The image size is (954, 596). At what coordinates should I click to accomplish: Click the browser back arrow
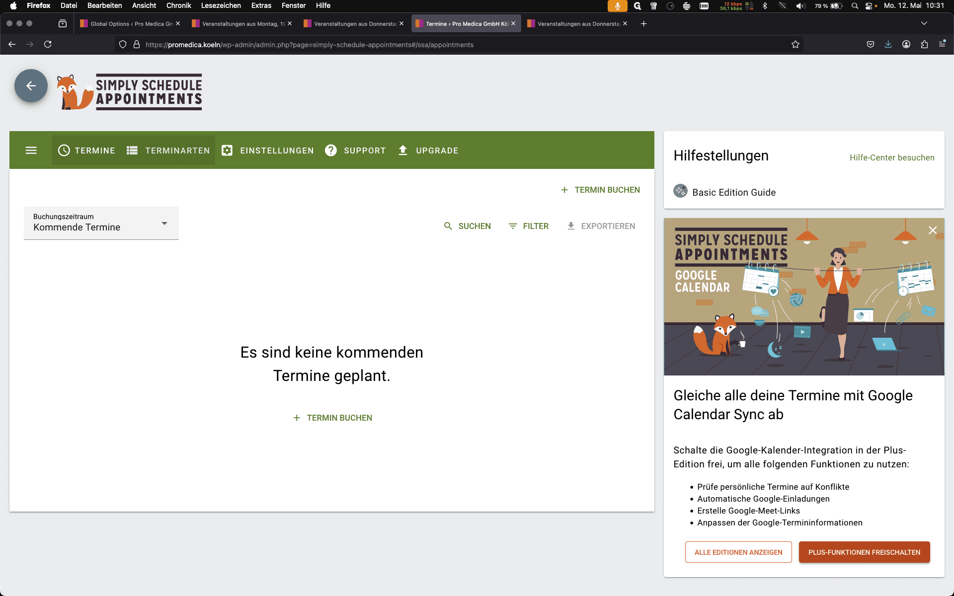(12, 44)
